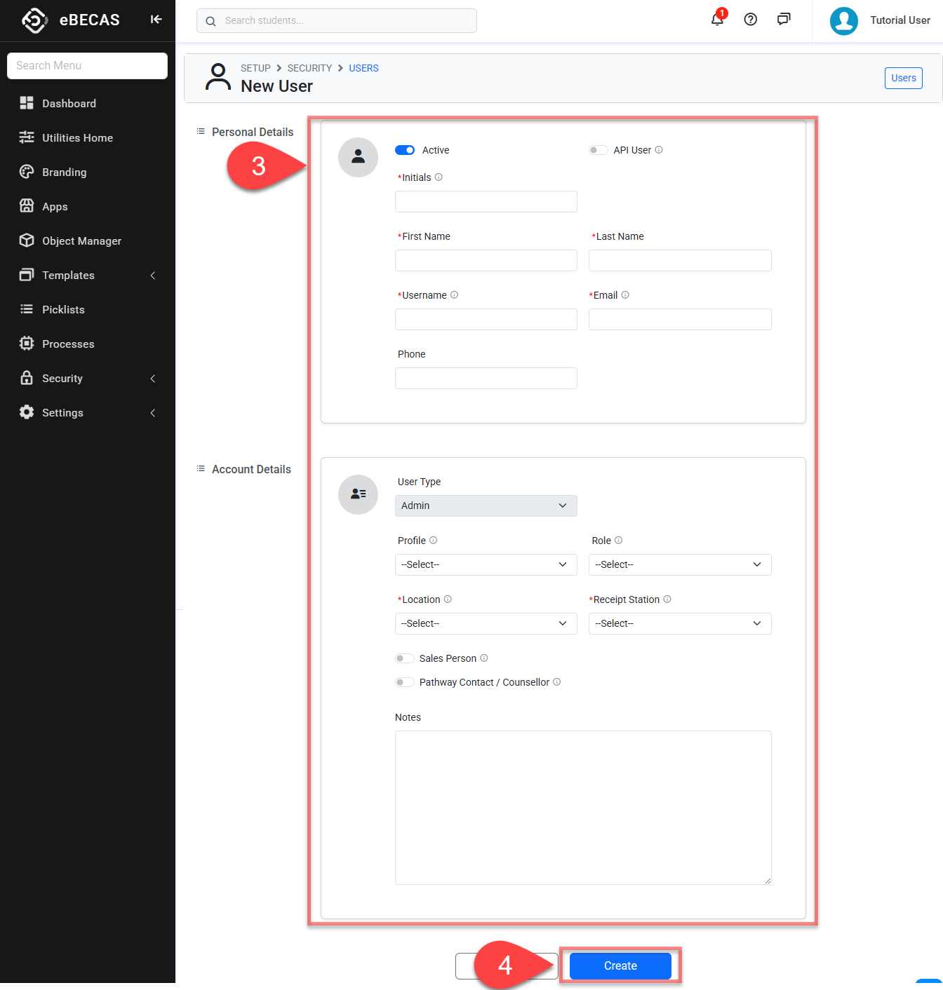Open Object Manager in the sidebar
Screen dimensions: 943x990
coord(81,241)
